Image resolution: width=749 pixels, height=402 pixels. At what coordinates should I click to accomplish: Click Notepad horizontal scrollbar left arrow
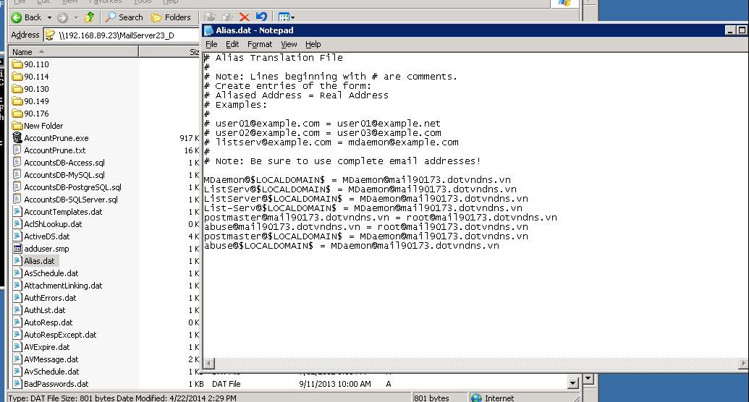click(208, 364)
